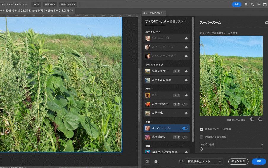Click the キャンセル button

coord(238,161)
